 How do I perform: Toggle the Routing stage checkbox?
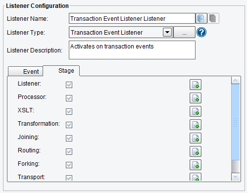[x=69, y=152]
